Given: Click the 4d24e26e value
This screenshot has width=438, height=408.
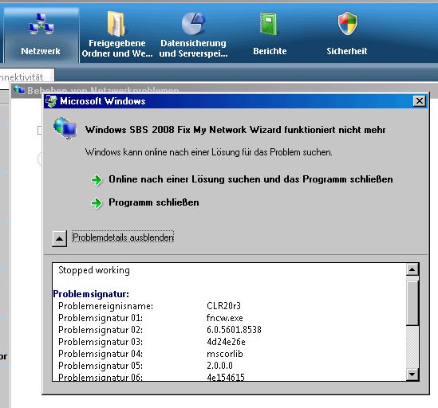Looking at the screenshot, I should tap(226, 342).
